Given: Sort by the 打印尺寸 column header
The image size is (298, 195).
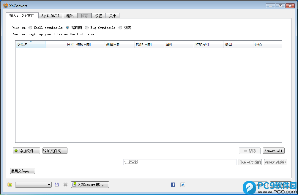Looking at the screenshot, I should (x=209, y=45).
